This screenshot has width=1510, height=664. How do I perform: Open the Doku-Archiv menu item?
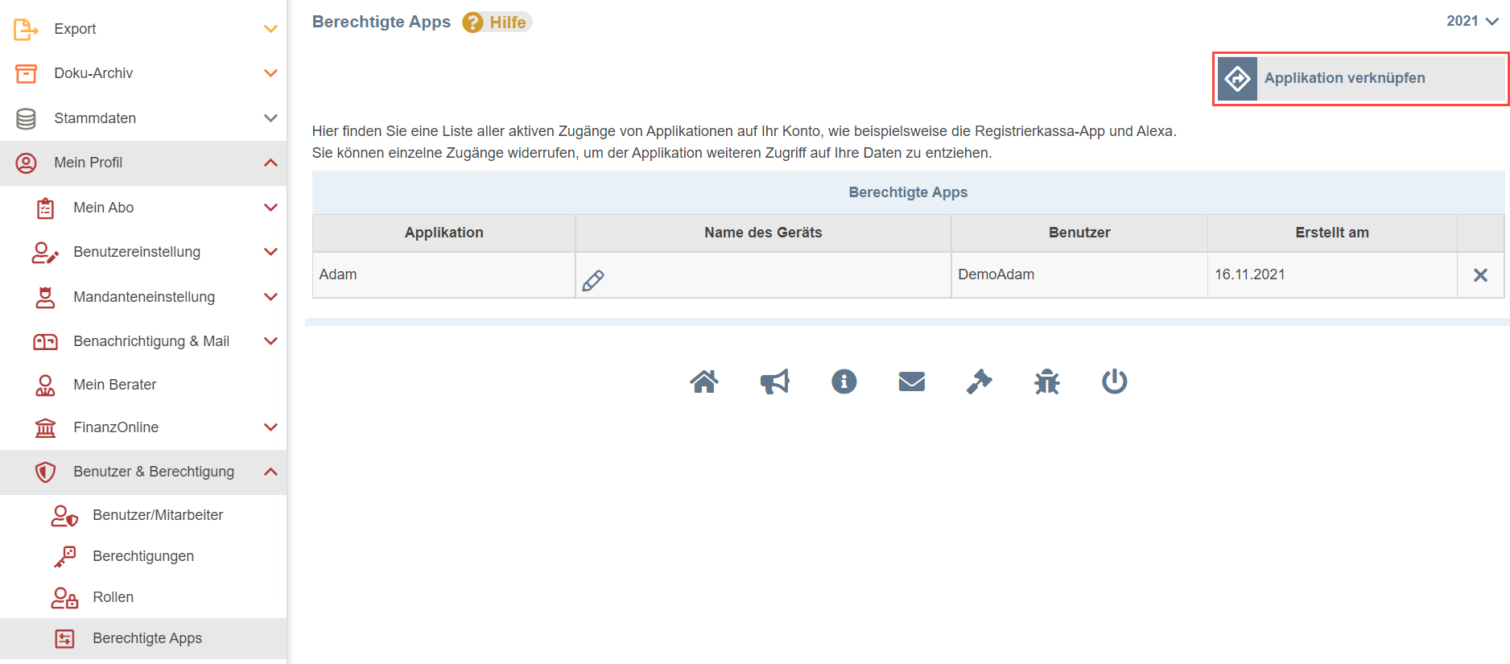(x=143, y=73)
